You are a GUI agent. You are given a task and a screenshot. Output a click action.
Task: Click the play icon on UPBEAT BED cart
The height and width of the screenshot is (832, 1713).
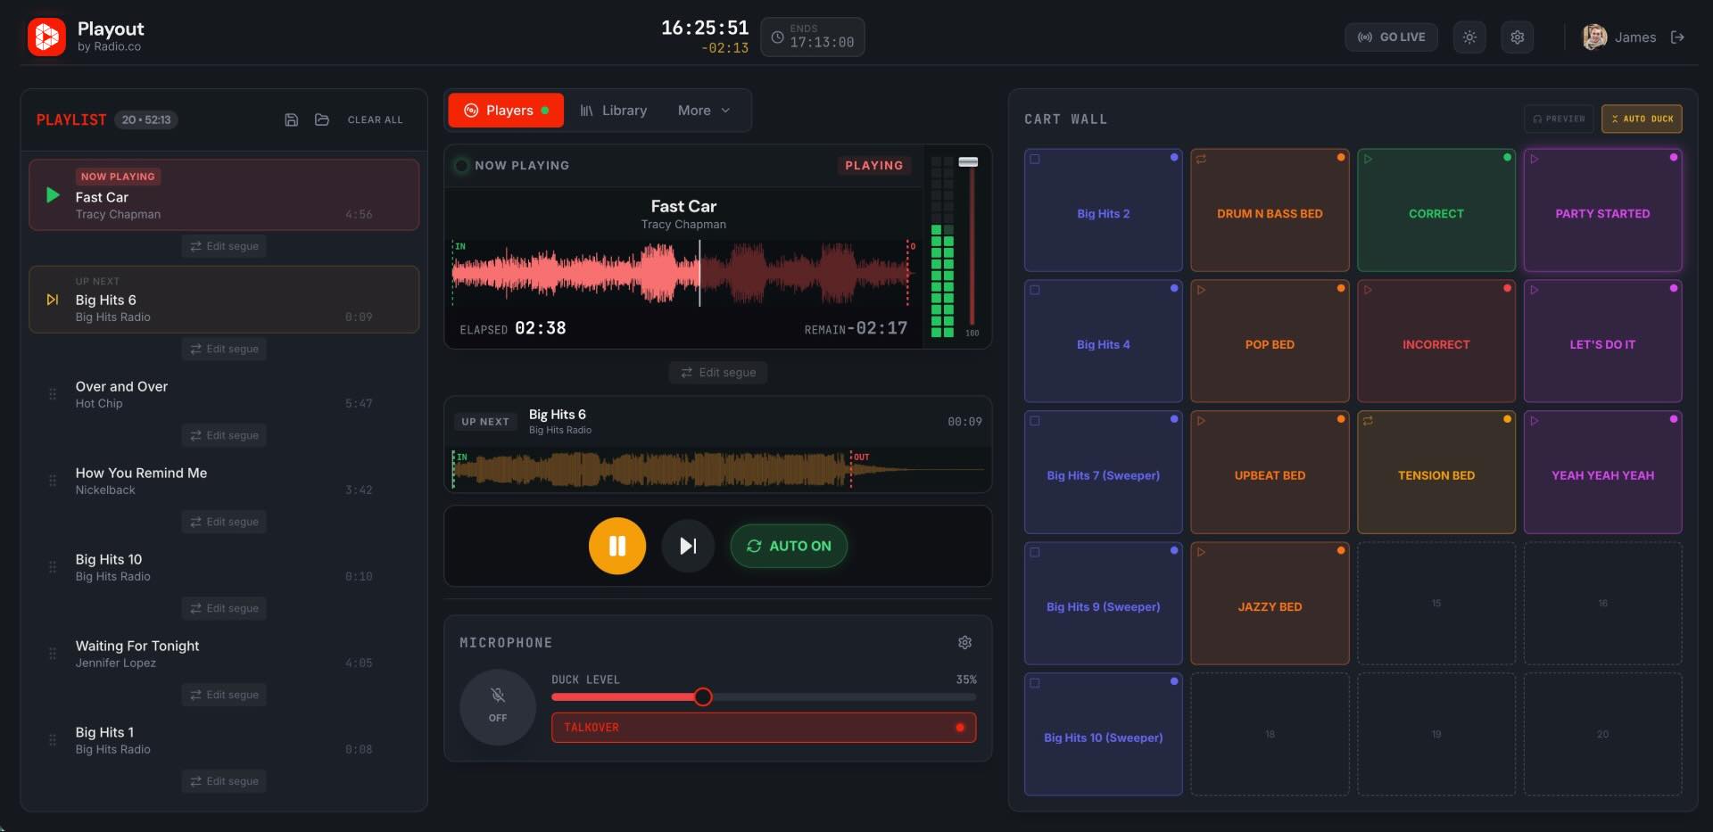(1201, 421)
